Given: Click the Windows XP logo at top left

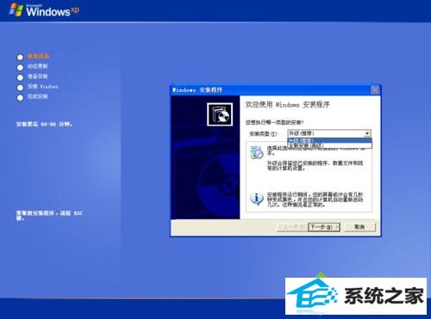Looking at the screenshot, I should (44, 10).
